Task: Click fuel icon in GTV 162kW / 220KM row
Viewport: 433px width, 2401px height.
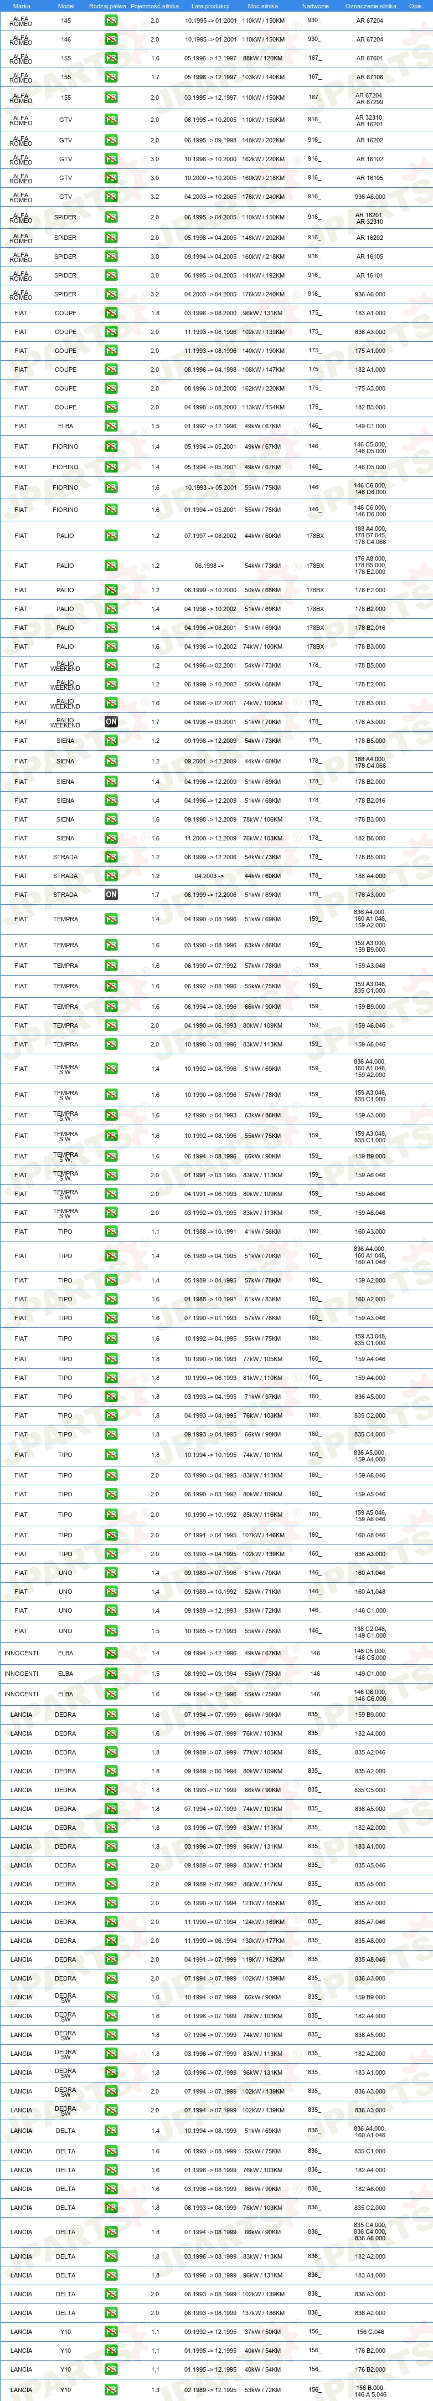Action: (x=111, y=160)
